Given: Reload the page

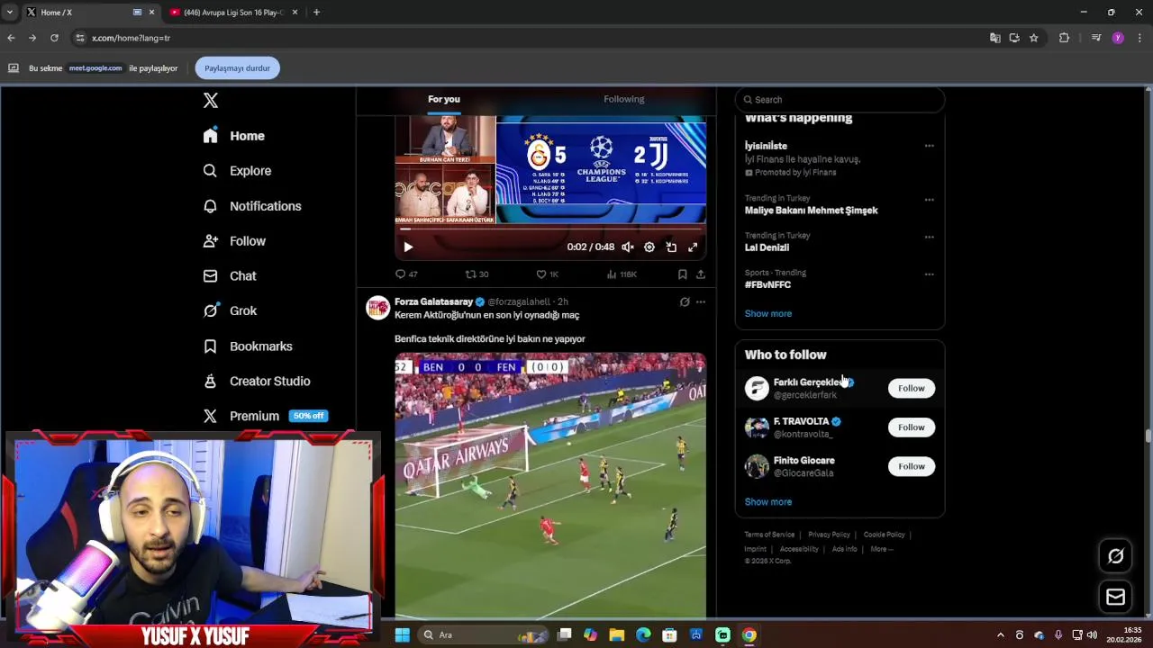Looking at the screenshot, I should click(x=54, y=38).
